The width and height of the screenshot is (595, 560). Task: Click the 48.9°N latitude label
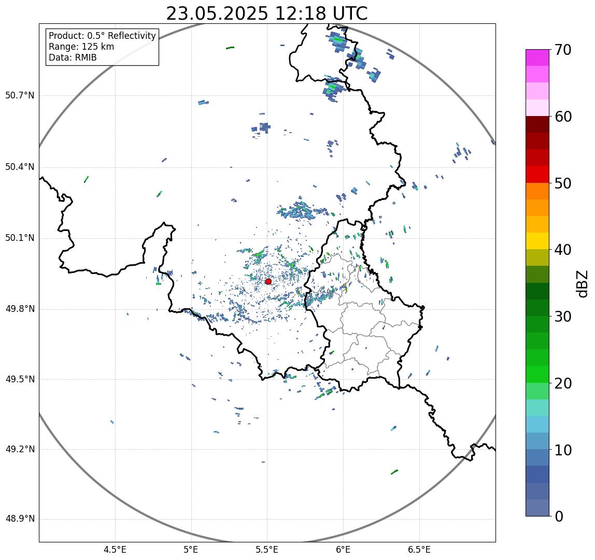(20, 519)
